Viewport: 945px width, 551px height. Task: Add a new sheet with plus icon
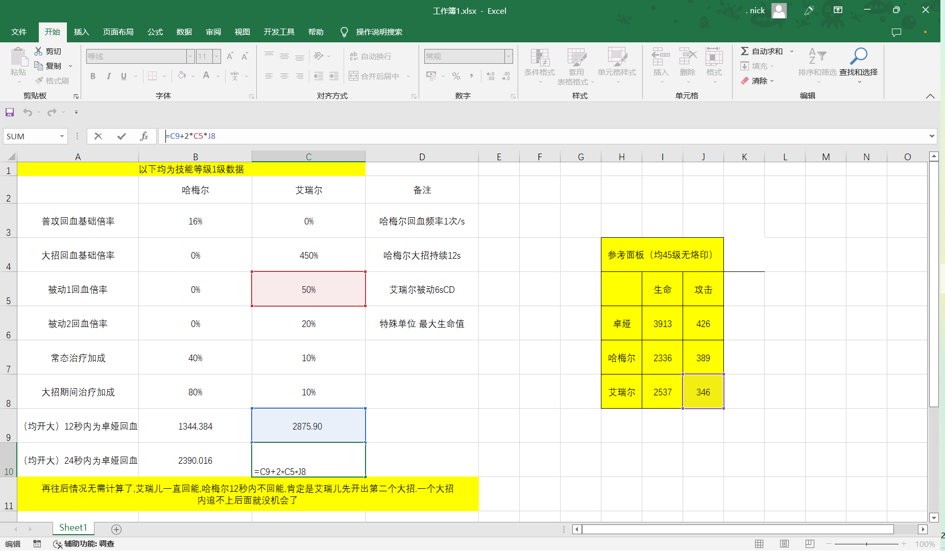pyautogui.click(x=116, y=530)
